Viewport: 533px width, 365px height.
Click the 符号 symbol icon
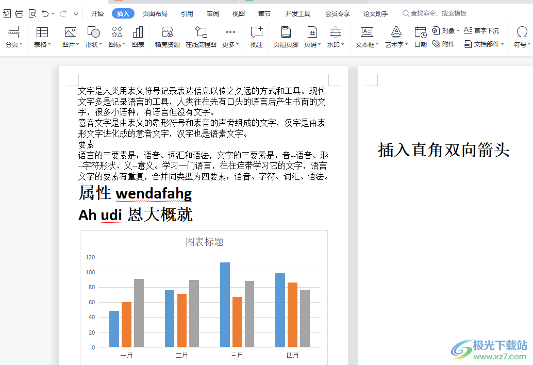pyautogui.click(x=522, y=32)
